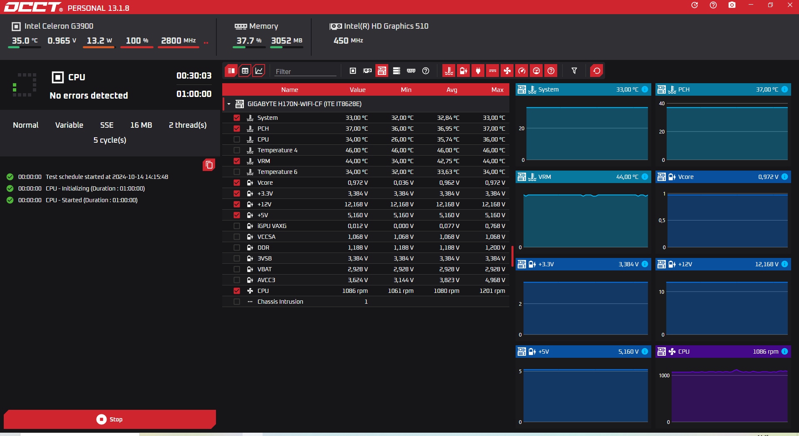Image resolution: width=799 pixels, height=436 pixels.
Task: Toggle the unknown sensor type filter
Action: (x=551, y=71)
